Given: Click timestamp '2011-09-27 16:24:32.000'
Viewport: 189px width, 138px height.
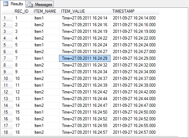Looking at the screenshot, I should click(x=135, y=65).
